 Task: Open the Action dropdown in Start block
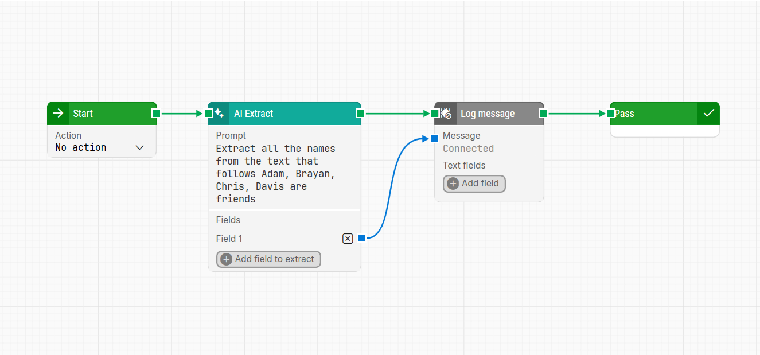(x=100, y=147)
